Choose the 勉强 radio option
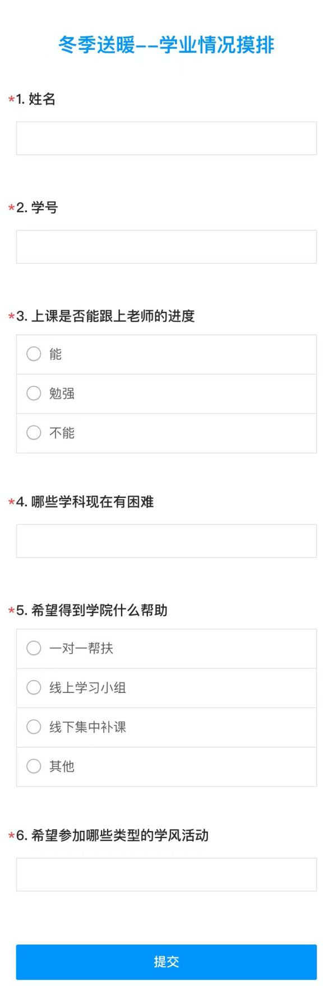The height and width of the screenshot is (996, 333). point(166,394)
